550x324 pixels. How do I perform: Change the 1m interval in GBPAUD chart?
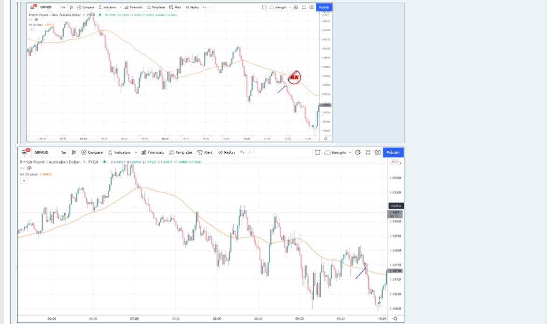click(63, 152)
